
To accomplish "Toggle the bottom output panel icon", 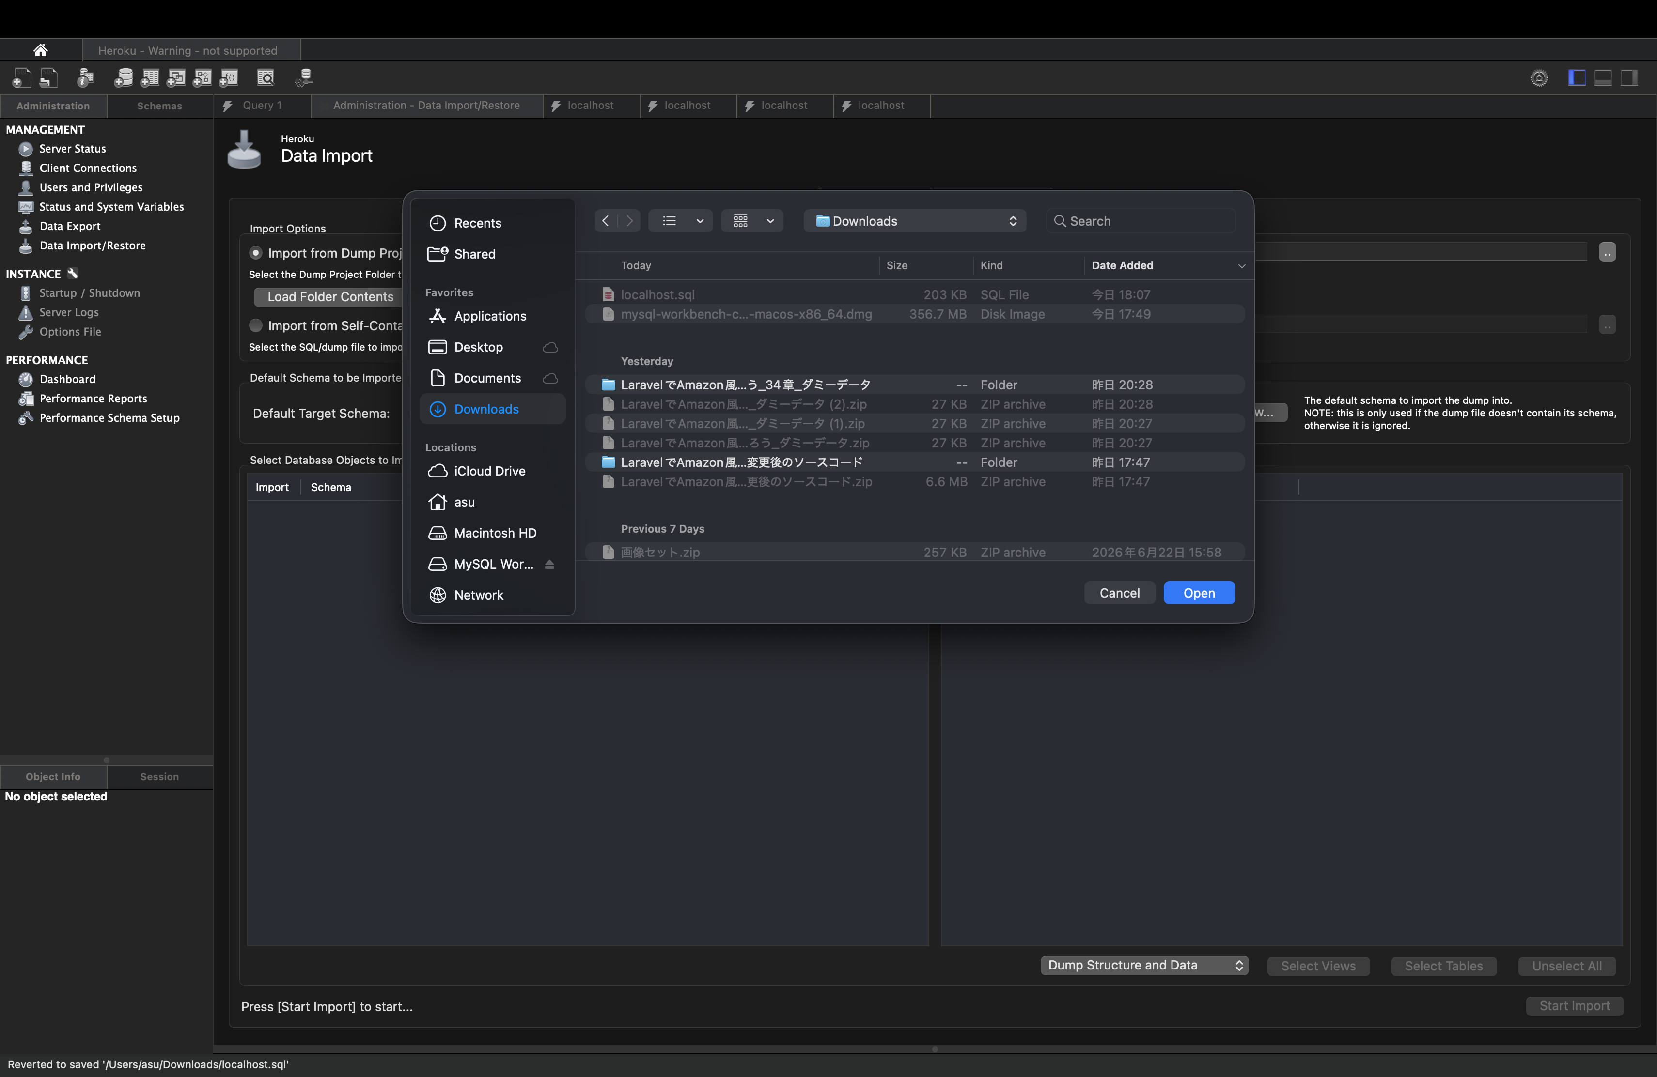I will [1603, 78].
